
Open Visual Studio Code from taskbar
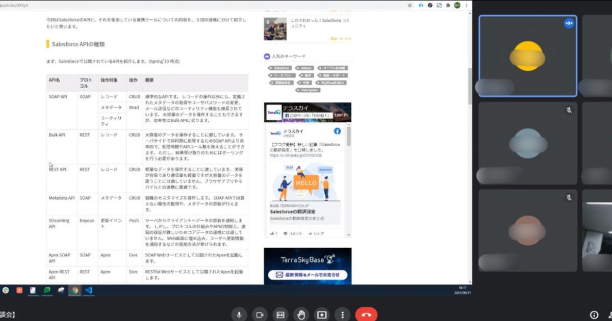pos(88,290)
